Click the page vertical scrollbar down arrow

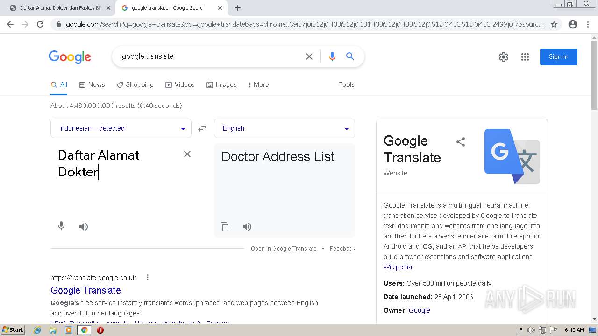pos(594,319)
